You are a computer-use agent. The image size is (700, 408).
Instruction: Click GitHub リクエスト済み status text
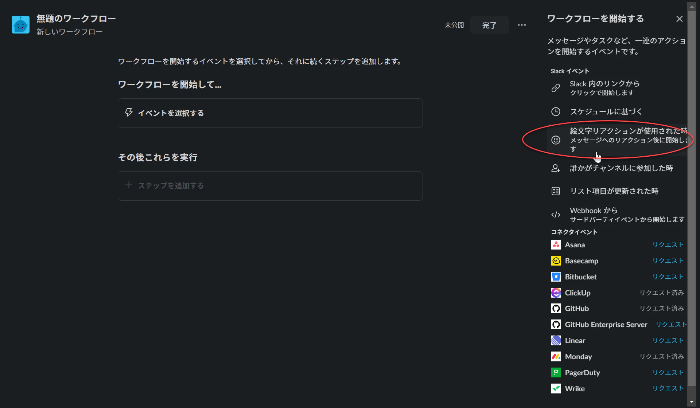click(662, 309)
